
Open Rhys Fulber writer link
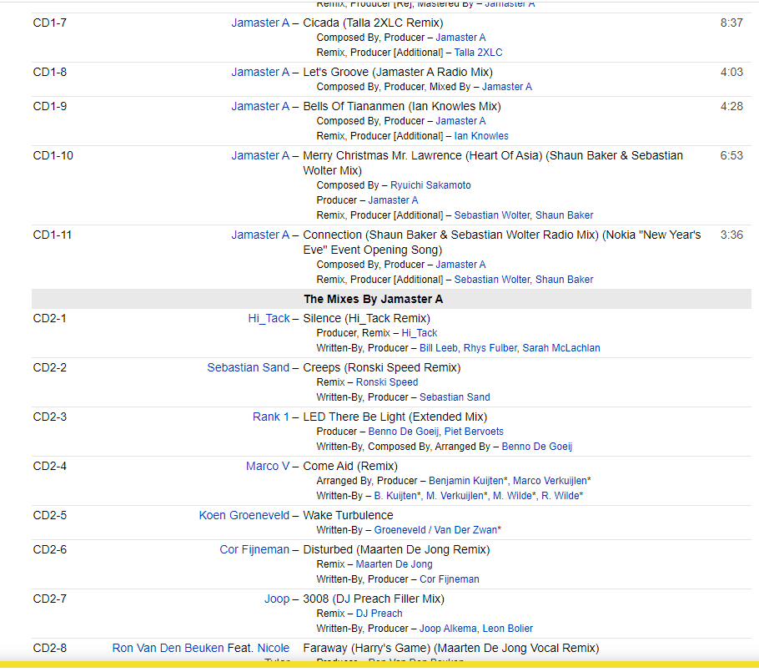point(490,348)
